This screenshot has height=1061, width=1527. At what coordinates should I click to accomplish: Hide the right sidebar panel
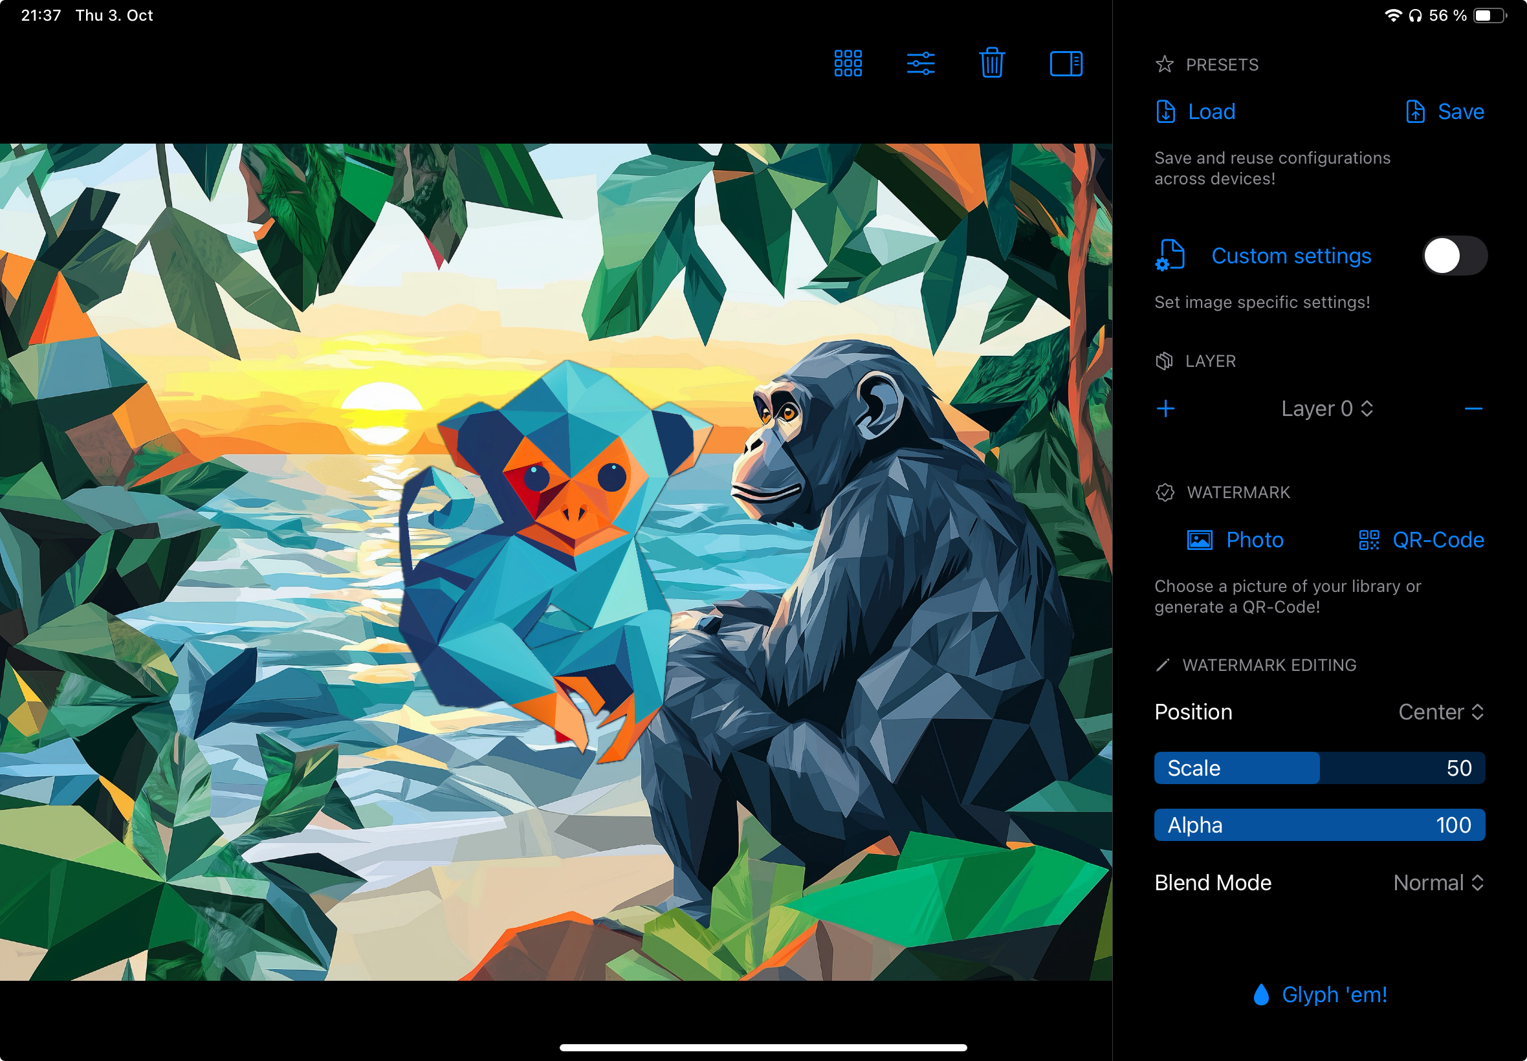[1066, 64]
